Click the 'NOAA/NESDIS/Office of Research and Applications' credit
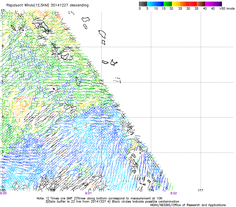Viewport: 236px width, 207px height. point(188,205)
